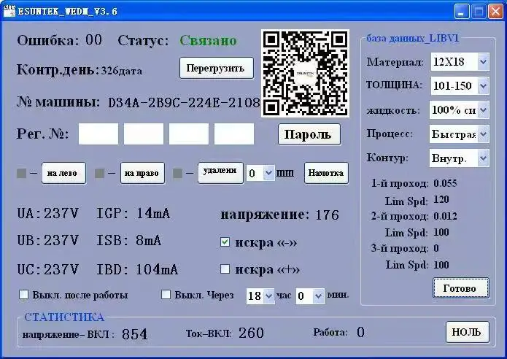Click the third Рег. № input box
Viewport: 507px width, 359px height.
point(189,134)
